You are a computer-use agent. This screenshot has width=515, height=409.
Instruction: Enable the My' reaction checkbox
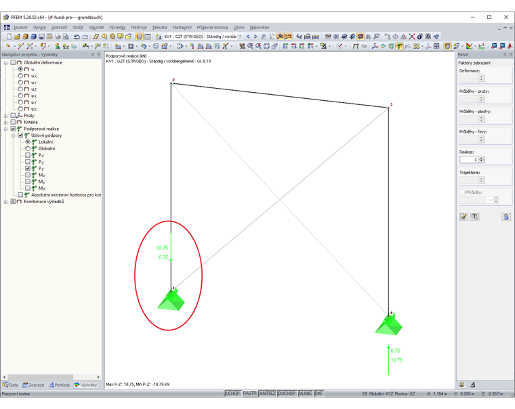click(28, 181)
